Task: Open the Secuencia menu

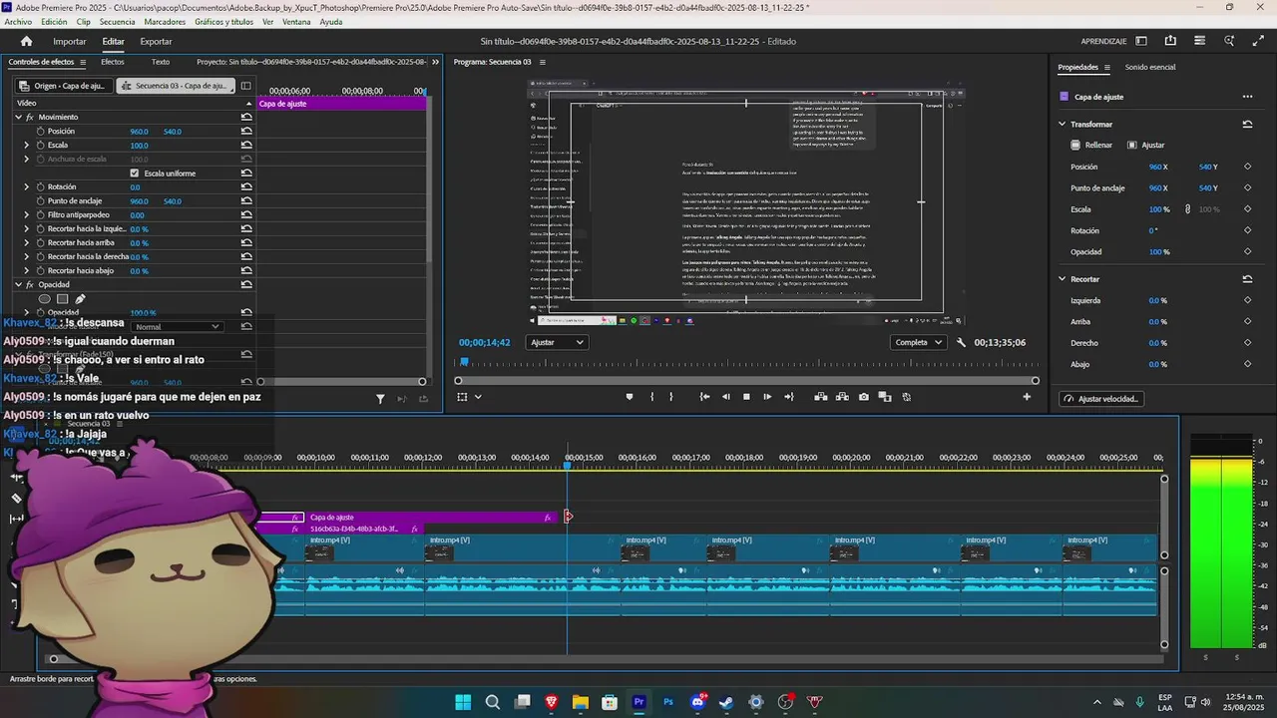Action: pos(117,21)
